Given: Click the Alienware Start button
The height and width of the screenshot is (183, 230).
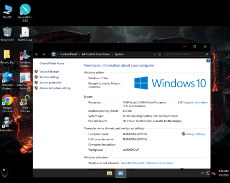Looking at the screenshot, I should pyautogui.click(x=5, y=173).
